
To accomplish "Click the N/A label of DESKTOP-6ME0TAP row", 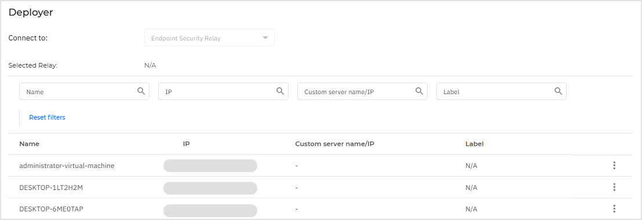I will tap(471, 209).
